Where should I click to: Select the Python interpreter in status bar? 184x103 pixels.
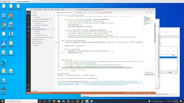click(x=35, y=93)
